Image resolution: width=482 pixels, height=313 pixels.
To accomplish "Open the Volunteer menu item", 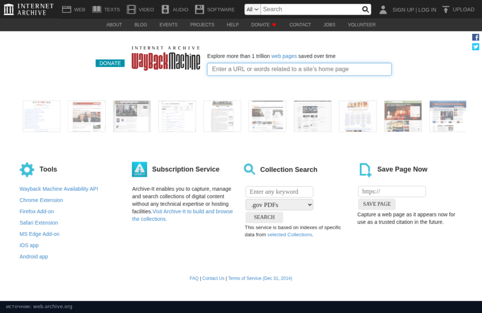I will click(x=361, y=25).
